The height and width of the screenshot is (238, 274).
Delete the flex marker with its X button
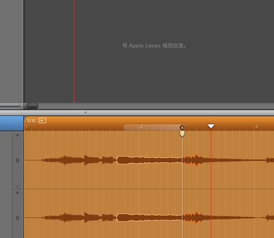pyautogui.click(x=182, y=128)
